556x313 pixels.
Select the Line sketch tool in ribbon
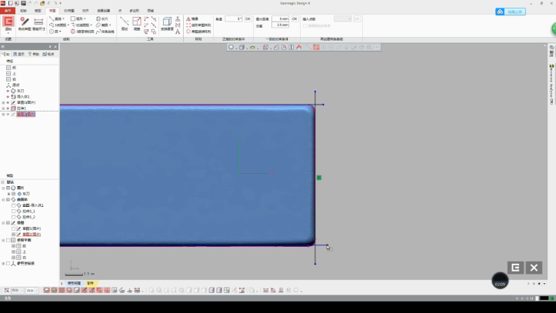(52, 18)
